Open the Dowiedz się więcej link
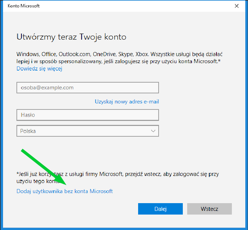The image size is (248, 230). point(39,68)
